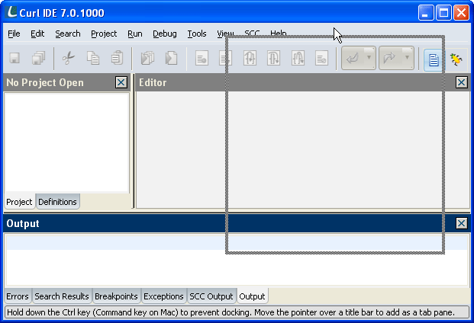Toggle the highlighted blue document view button

point(434,59)
